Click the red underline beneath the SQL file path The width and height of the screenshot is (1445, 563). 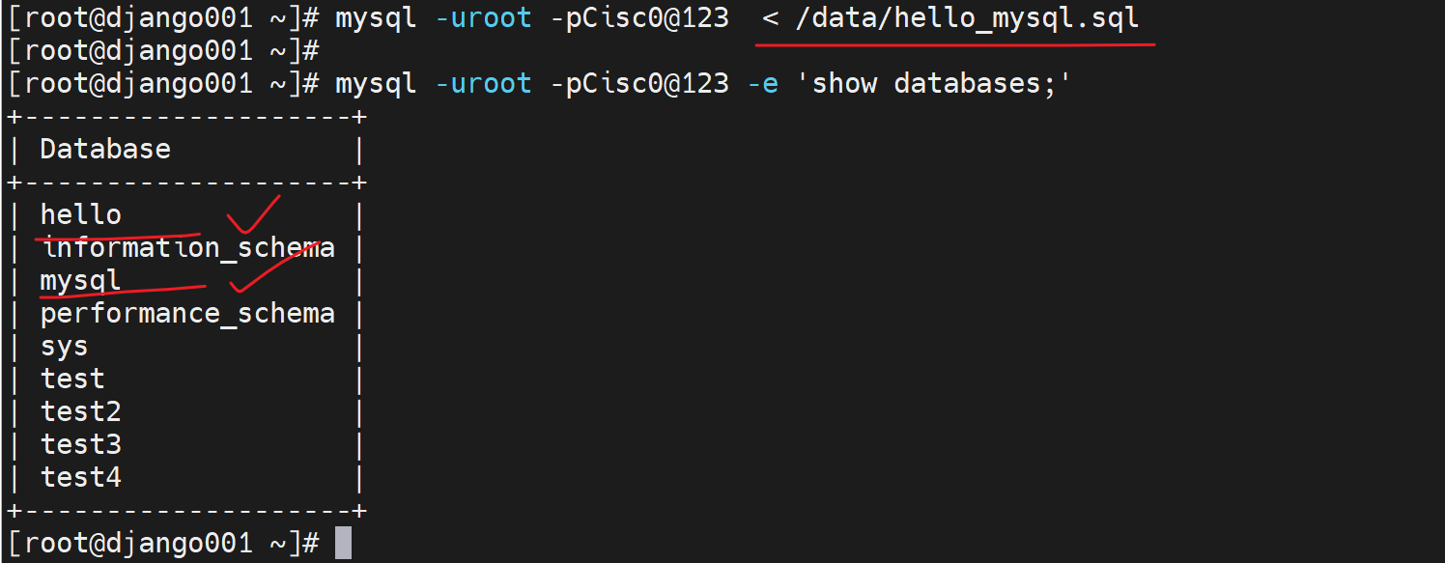point(956,42)
